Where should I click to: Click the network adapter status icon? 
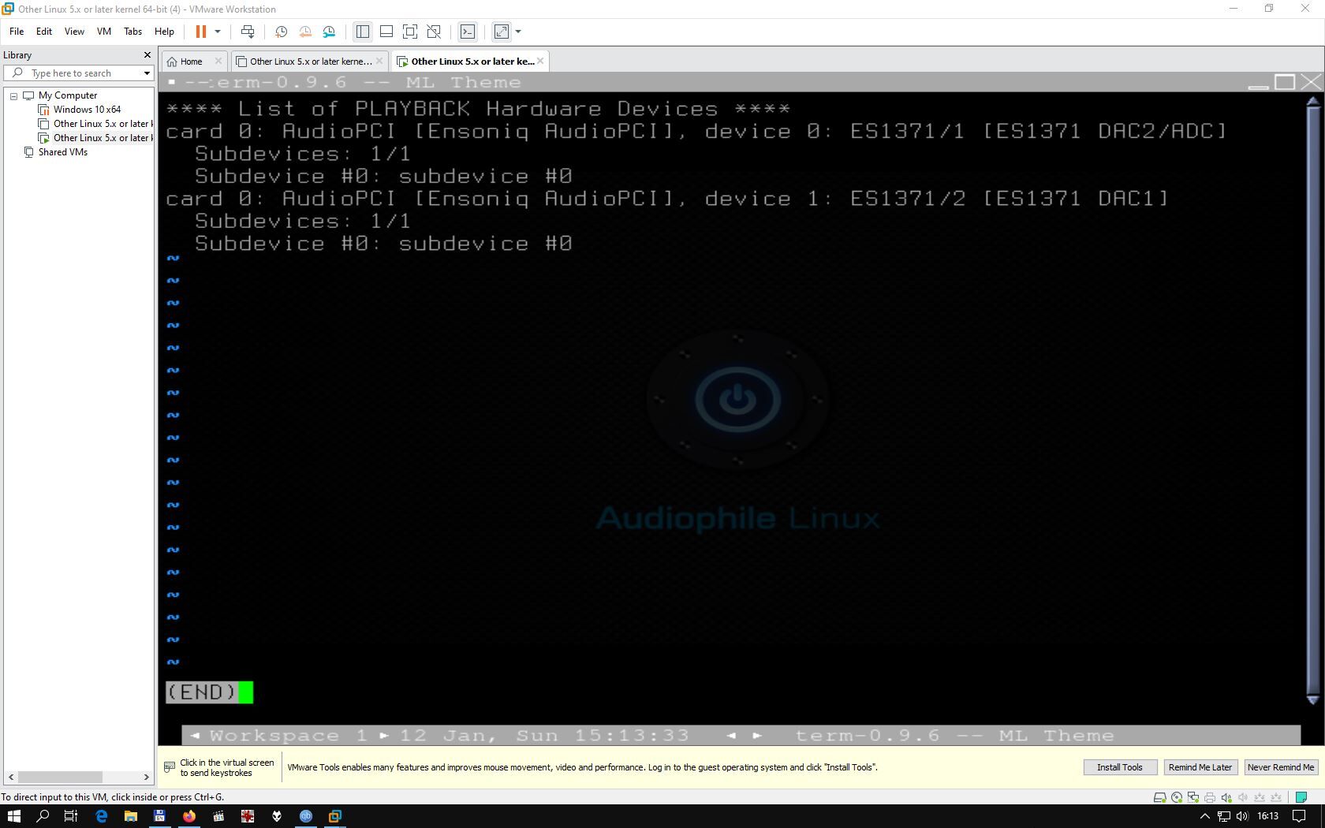click(x=1193, y=797)
